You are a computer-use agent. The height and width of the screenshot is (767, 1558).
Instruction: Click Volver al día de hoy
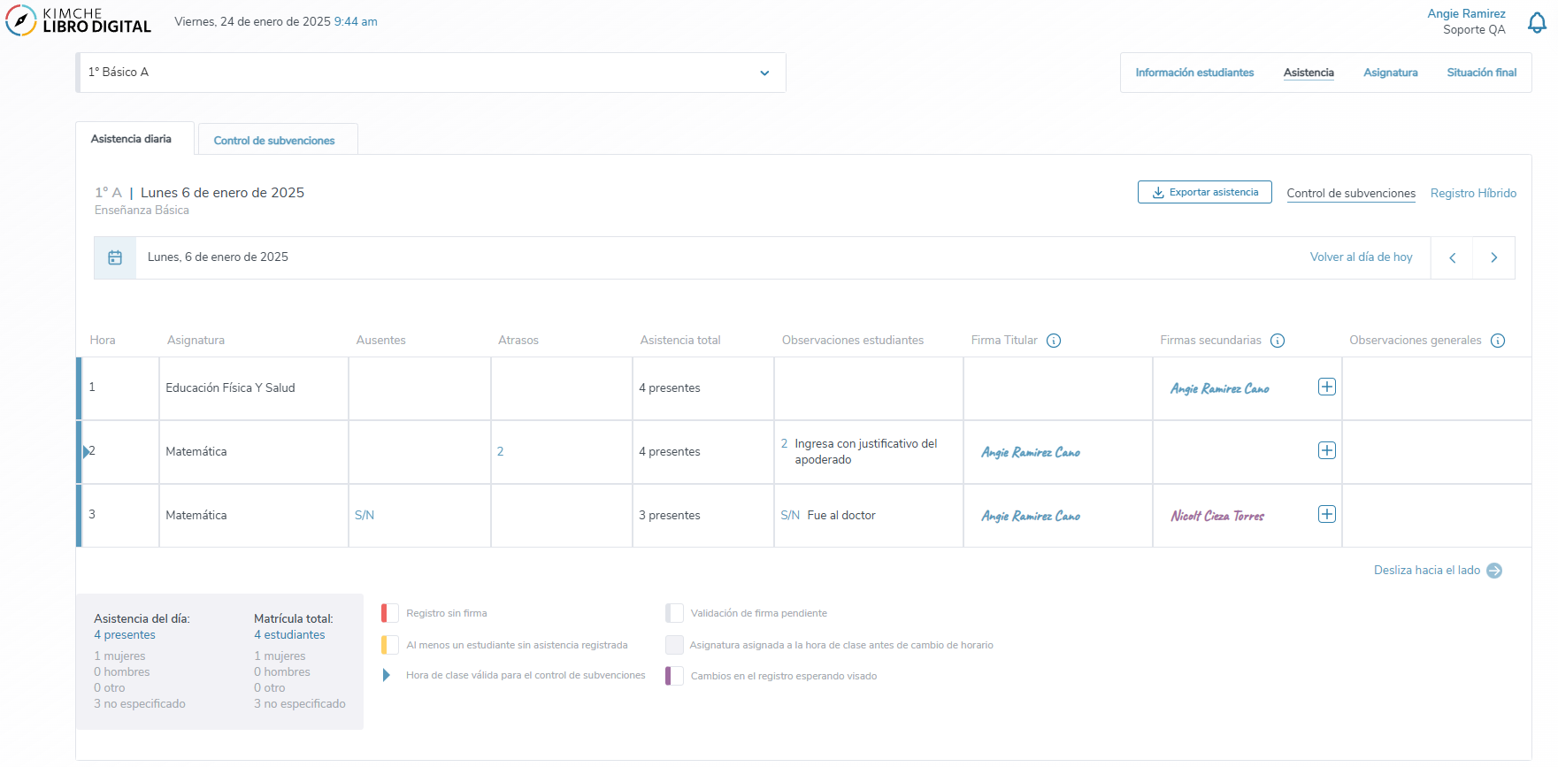pyautogui.click(x=1361, y=257)
